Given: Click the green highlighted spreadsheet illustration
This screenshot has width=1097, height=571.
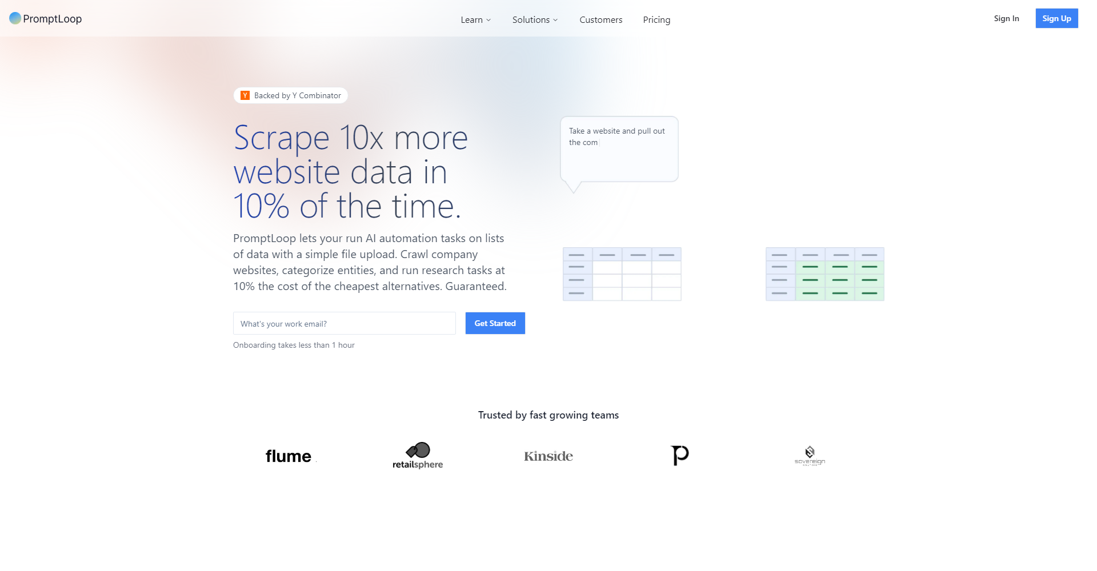Looking at the screenshot, I should tap(824, 274).
